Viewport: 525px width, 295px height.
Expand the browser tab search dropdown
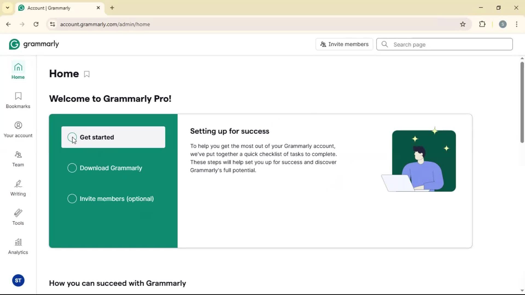pyautogui.click(x=7, y=8)
